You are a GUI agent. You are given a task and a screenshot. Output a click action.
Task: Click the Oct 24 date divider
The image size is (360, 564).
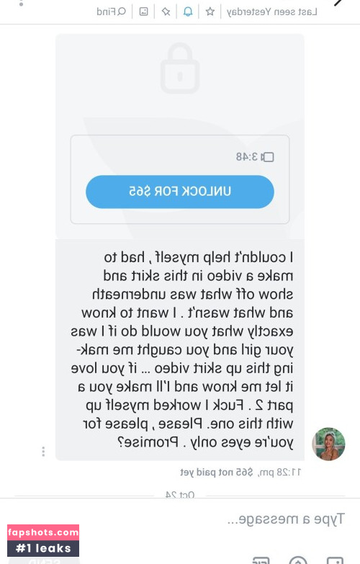pos(180,495)
